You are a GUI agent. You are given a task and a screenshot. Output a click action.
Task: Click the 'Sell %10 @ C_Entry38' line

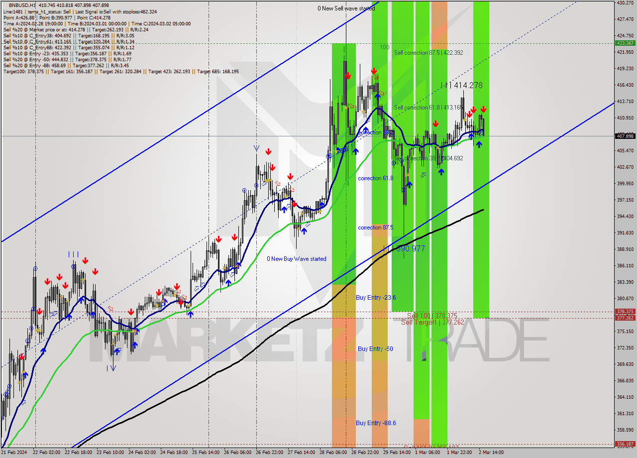coord(69,35)
